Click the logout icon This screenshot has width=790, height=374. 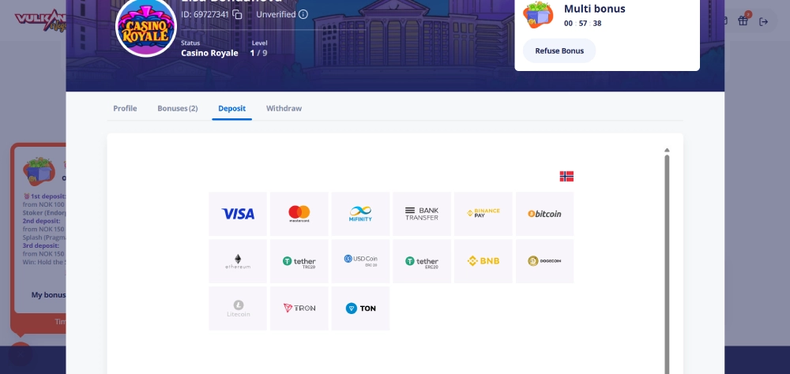pyautogui.click(x=763, y=21)
